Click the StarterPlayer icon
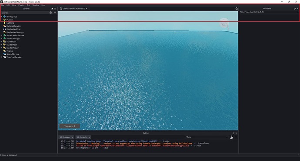The height and width of the screenshot is (161, 300). 5,48
